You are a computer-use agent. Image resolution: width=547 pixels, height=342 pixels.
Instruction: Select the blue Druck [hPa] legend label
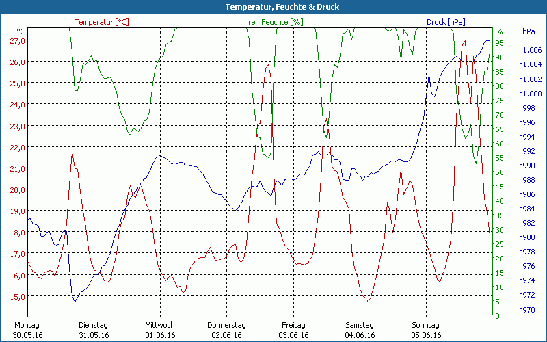click(446, 22)
